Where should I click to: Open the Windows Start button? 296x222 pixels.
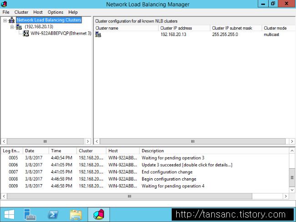coord(9,215)
